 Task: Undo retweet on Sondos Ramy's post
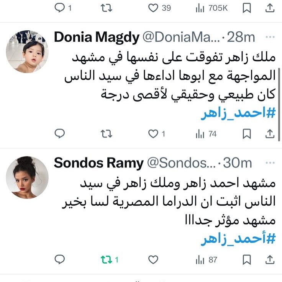point(106,260)
